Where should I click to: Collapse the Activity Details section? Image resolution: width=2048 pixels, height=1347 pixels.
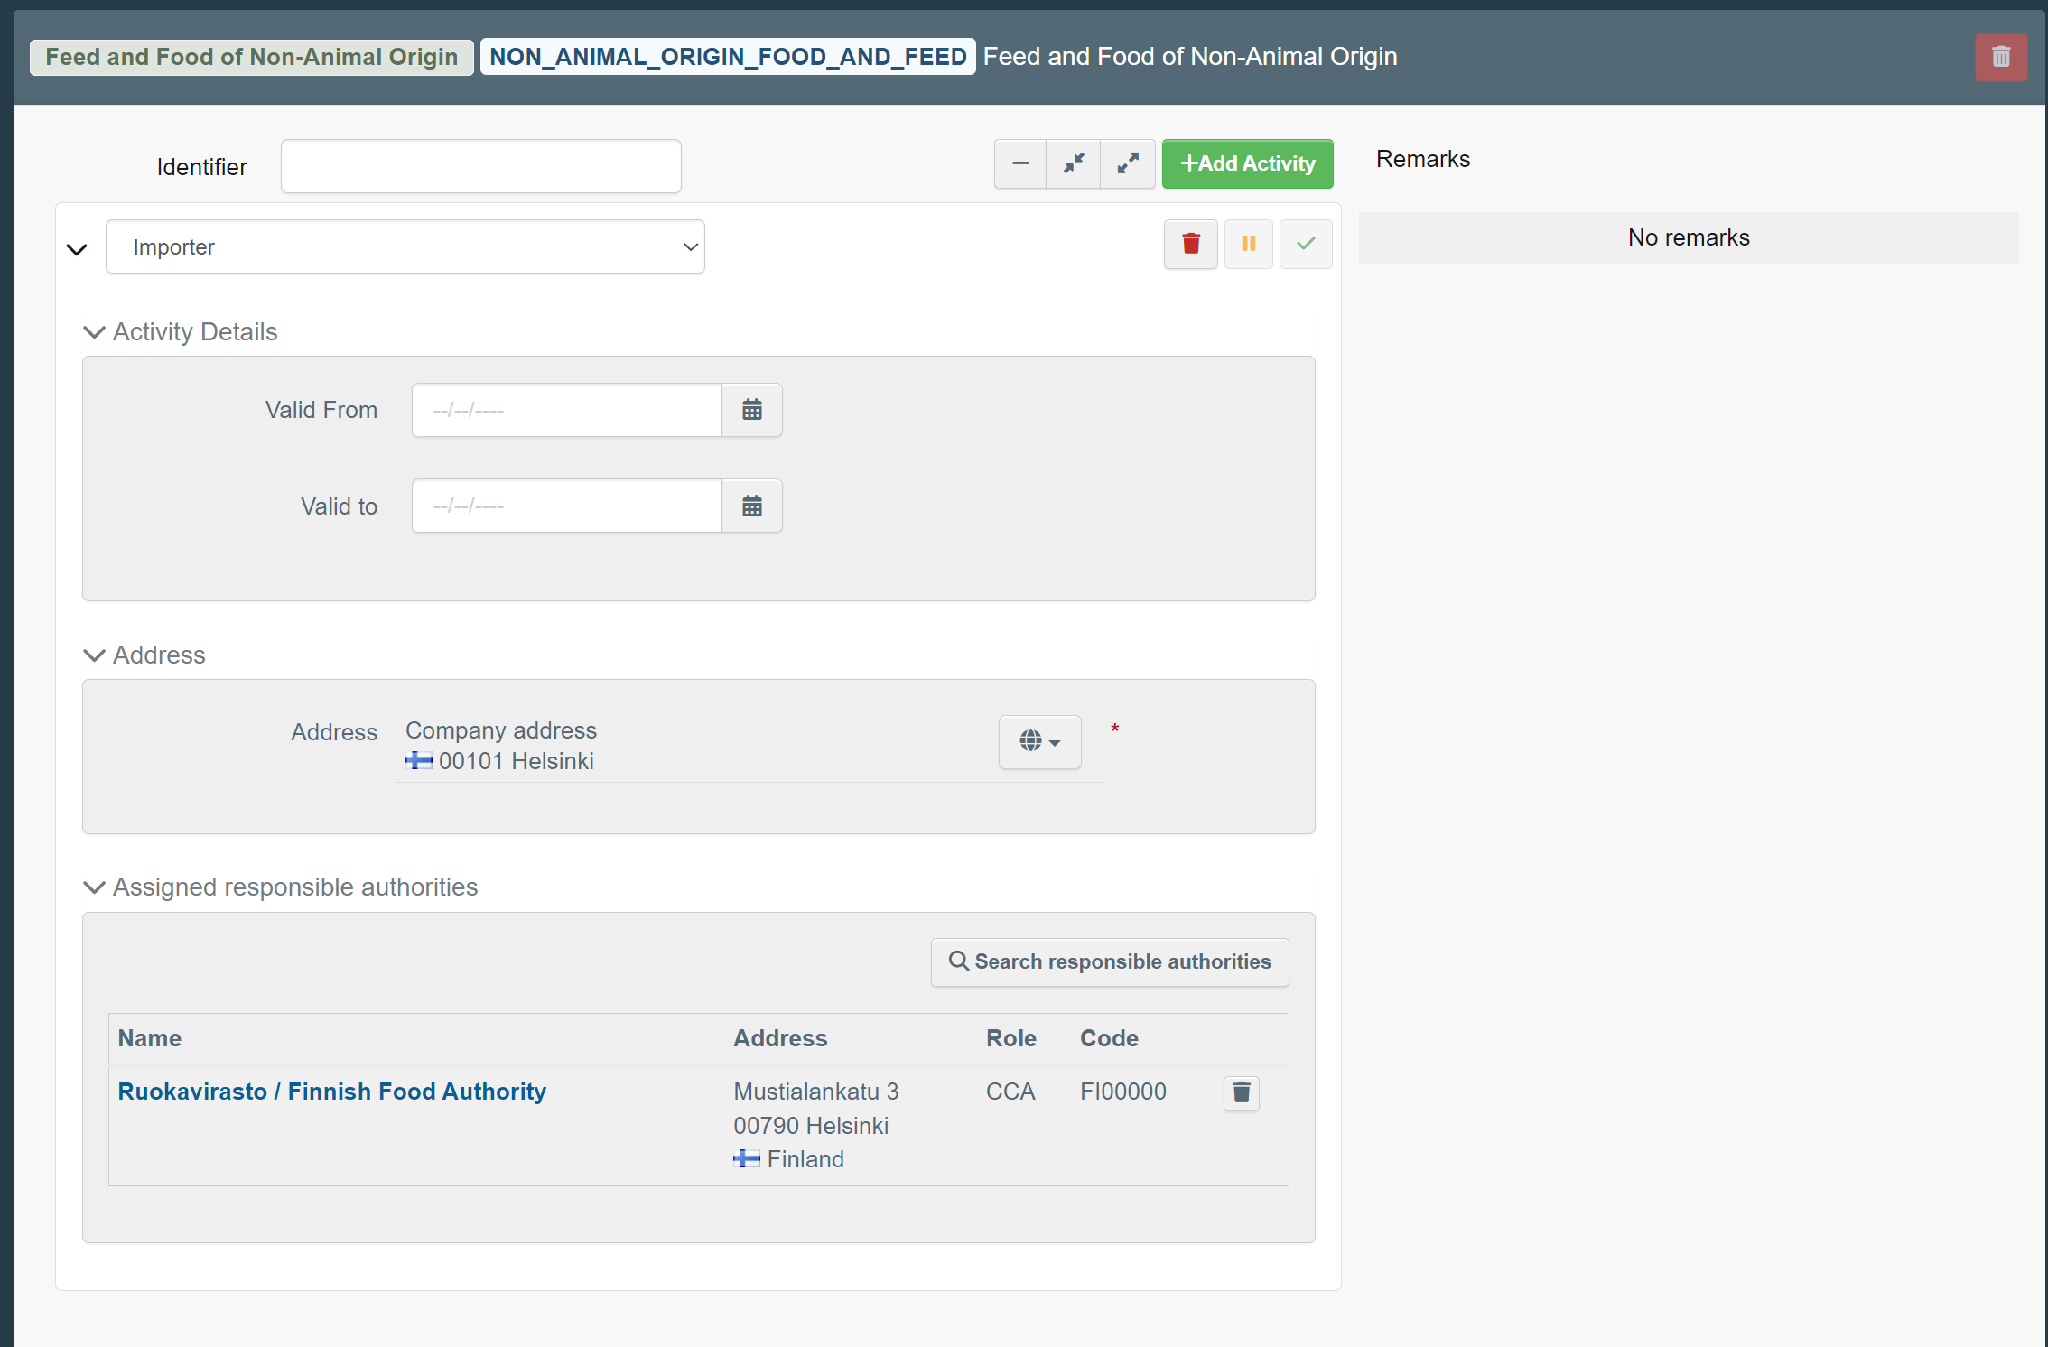click(x=95, y=330)
